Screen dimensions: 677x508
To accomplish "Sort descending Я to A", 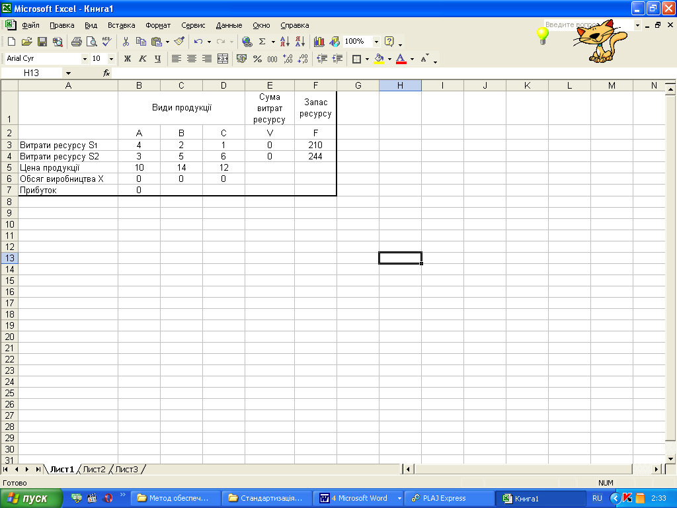I will pos(300,42).
